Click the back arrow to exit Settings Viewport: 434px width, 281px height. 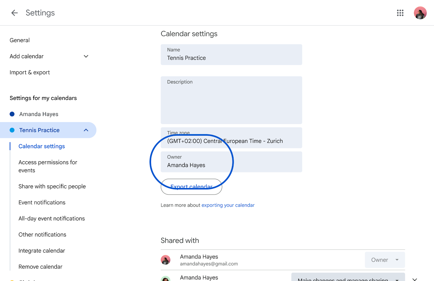click(x=14, y=13)
